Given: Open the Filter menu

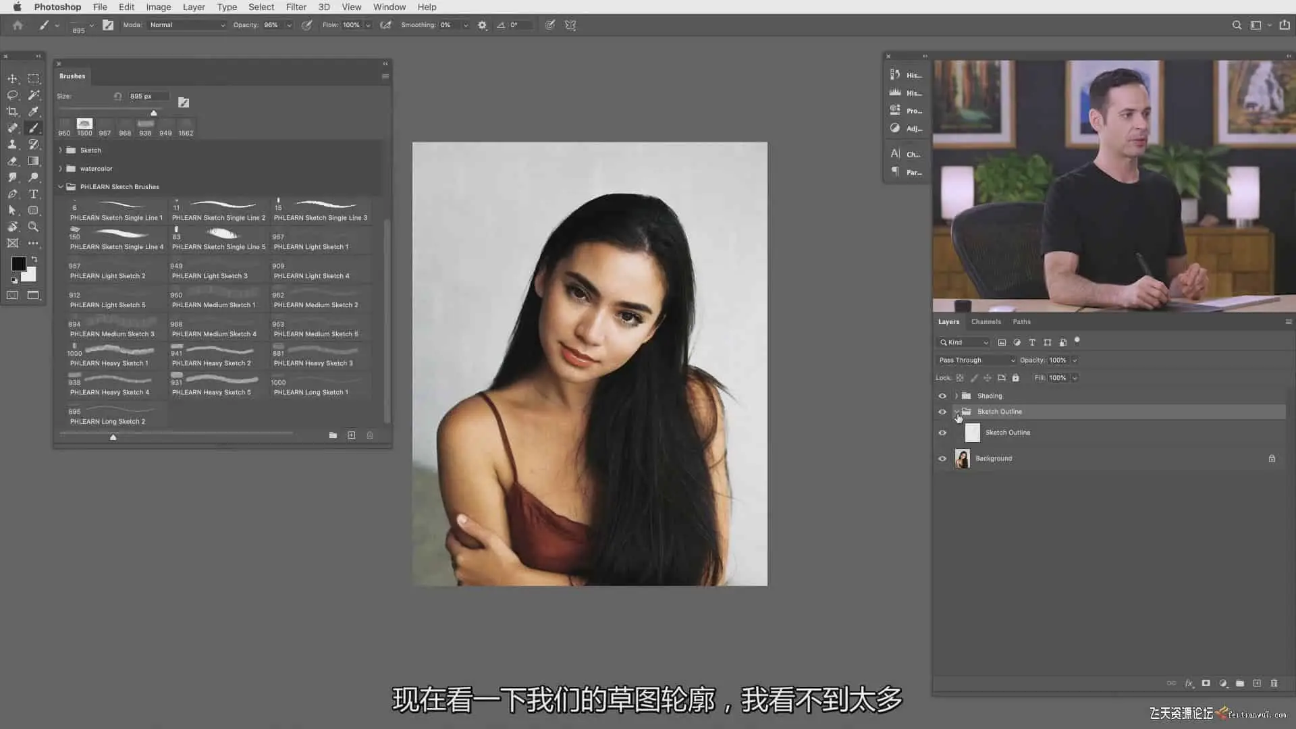Looking at the screenshot, I should (296, 7).
